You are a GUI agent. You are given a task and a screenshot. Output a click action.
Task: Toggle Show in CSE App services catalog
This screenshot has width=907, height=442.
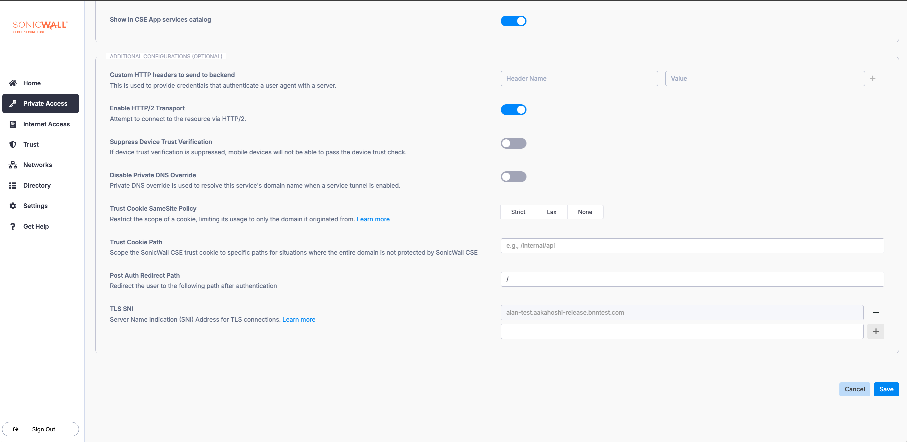513,21
